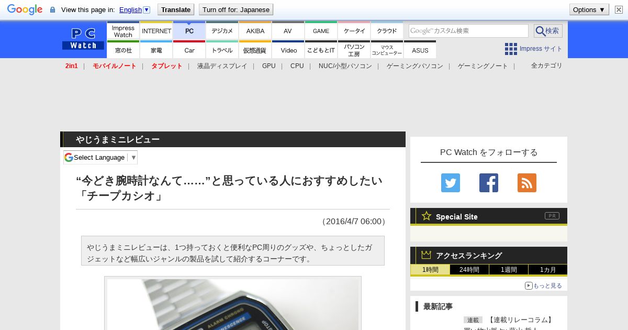The width and height of the screenshot is (628, 330).
Task: Close the Google translate bar
Action: click(619, 9)
